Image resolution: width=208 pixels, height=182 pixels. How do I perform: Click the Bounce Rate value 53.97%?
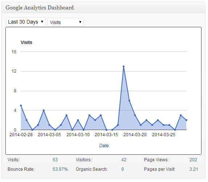tap(60, 169)
